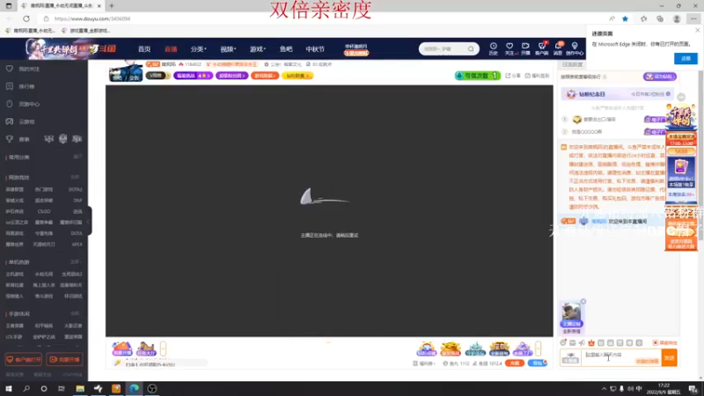
Task: Click the second gift icon below player
Action: coord(146,348)
